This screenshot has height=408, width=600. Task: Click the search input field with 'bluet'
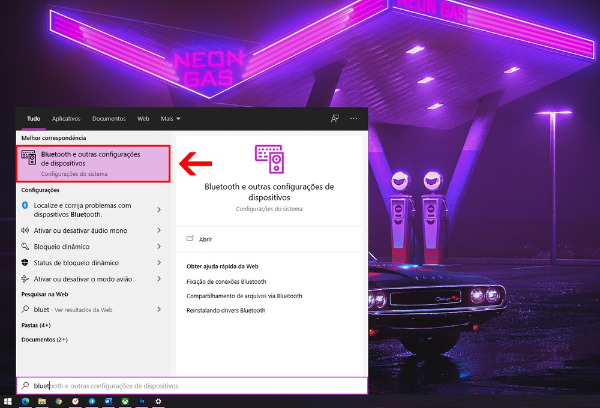192,386
